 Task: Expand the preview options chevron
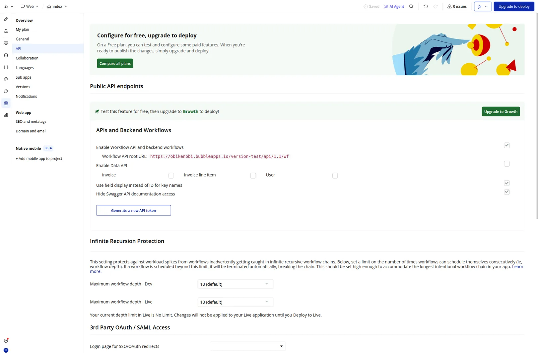tap(487, 6)
